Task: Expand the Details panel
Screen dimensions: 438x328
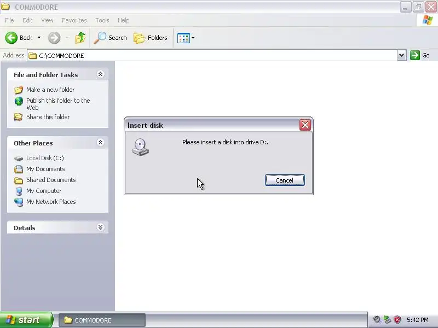Action: click(x=100, y=227)
